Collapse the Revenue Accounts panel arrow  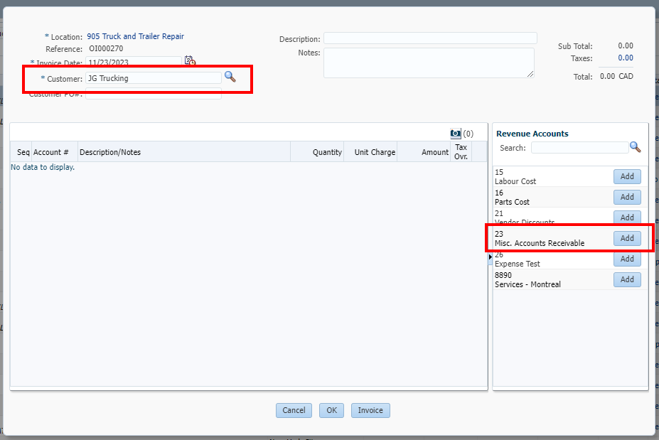point(491,256)
